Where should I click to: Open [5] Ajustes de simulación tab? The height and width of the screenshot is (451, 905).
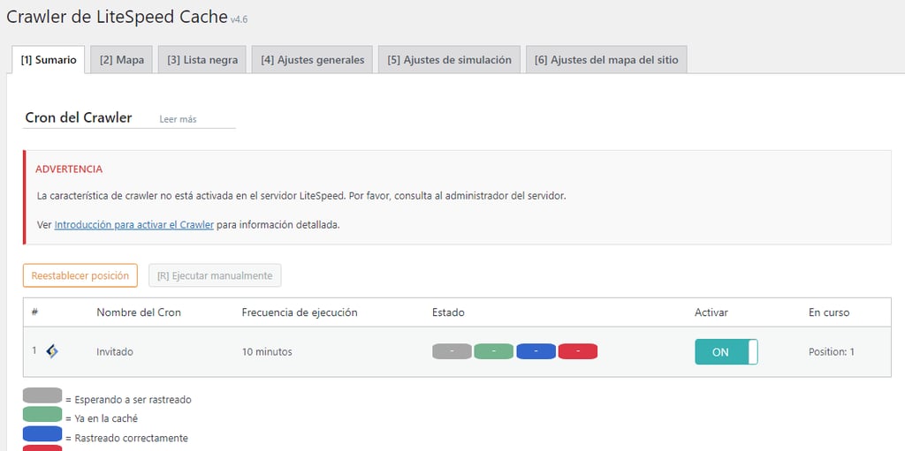tap(449, 60)
